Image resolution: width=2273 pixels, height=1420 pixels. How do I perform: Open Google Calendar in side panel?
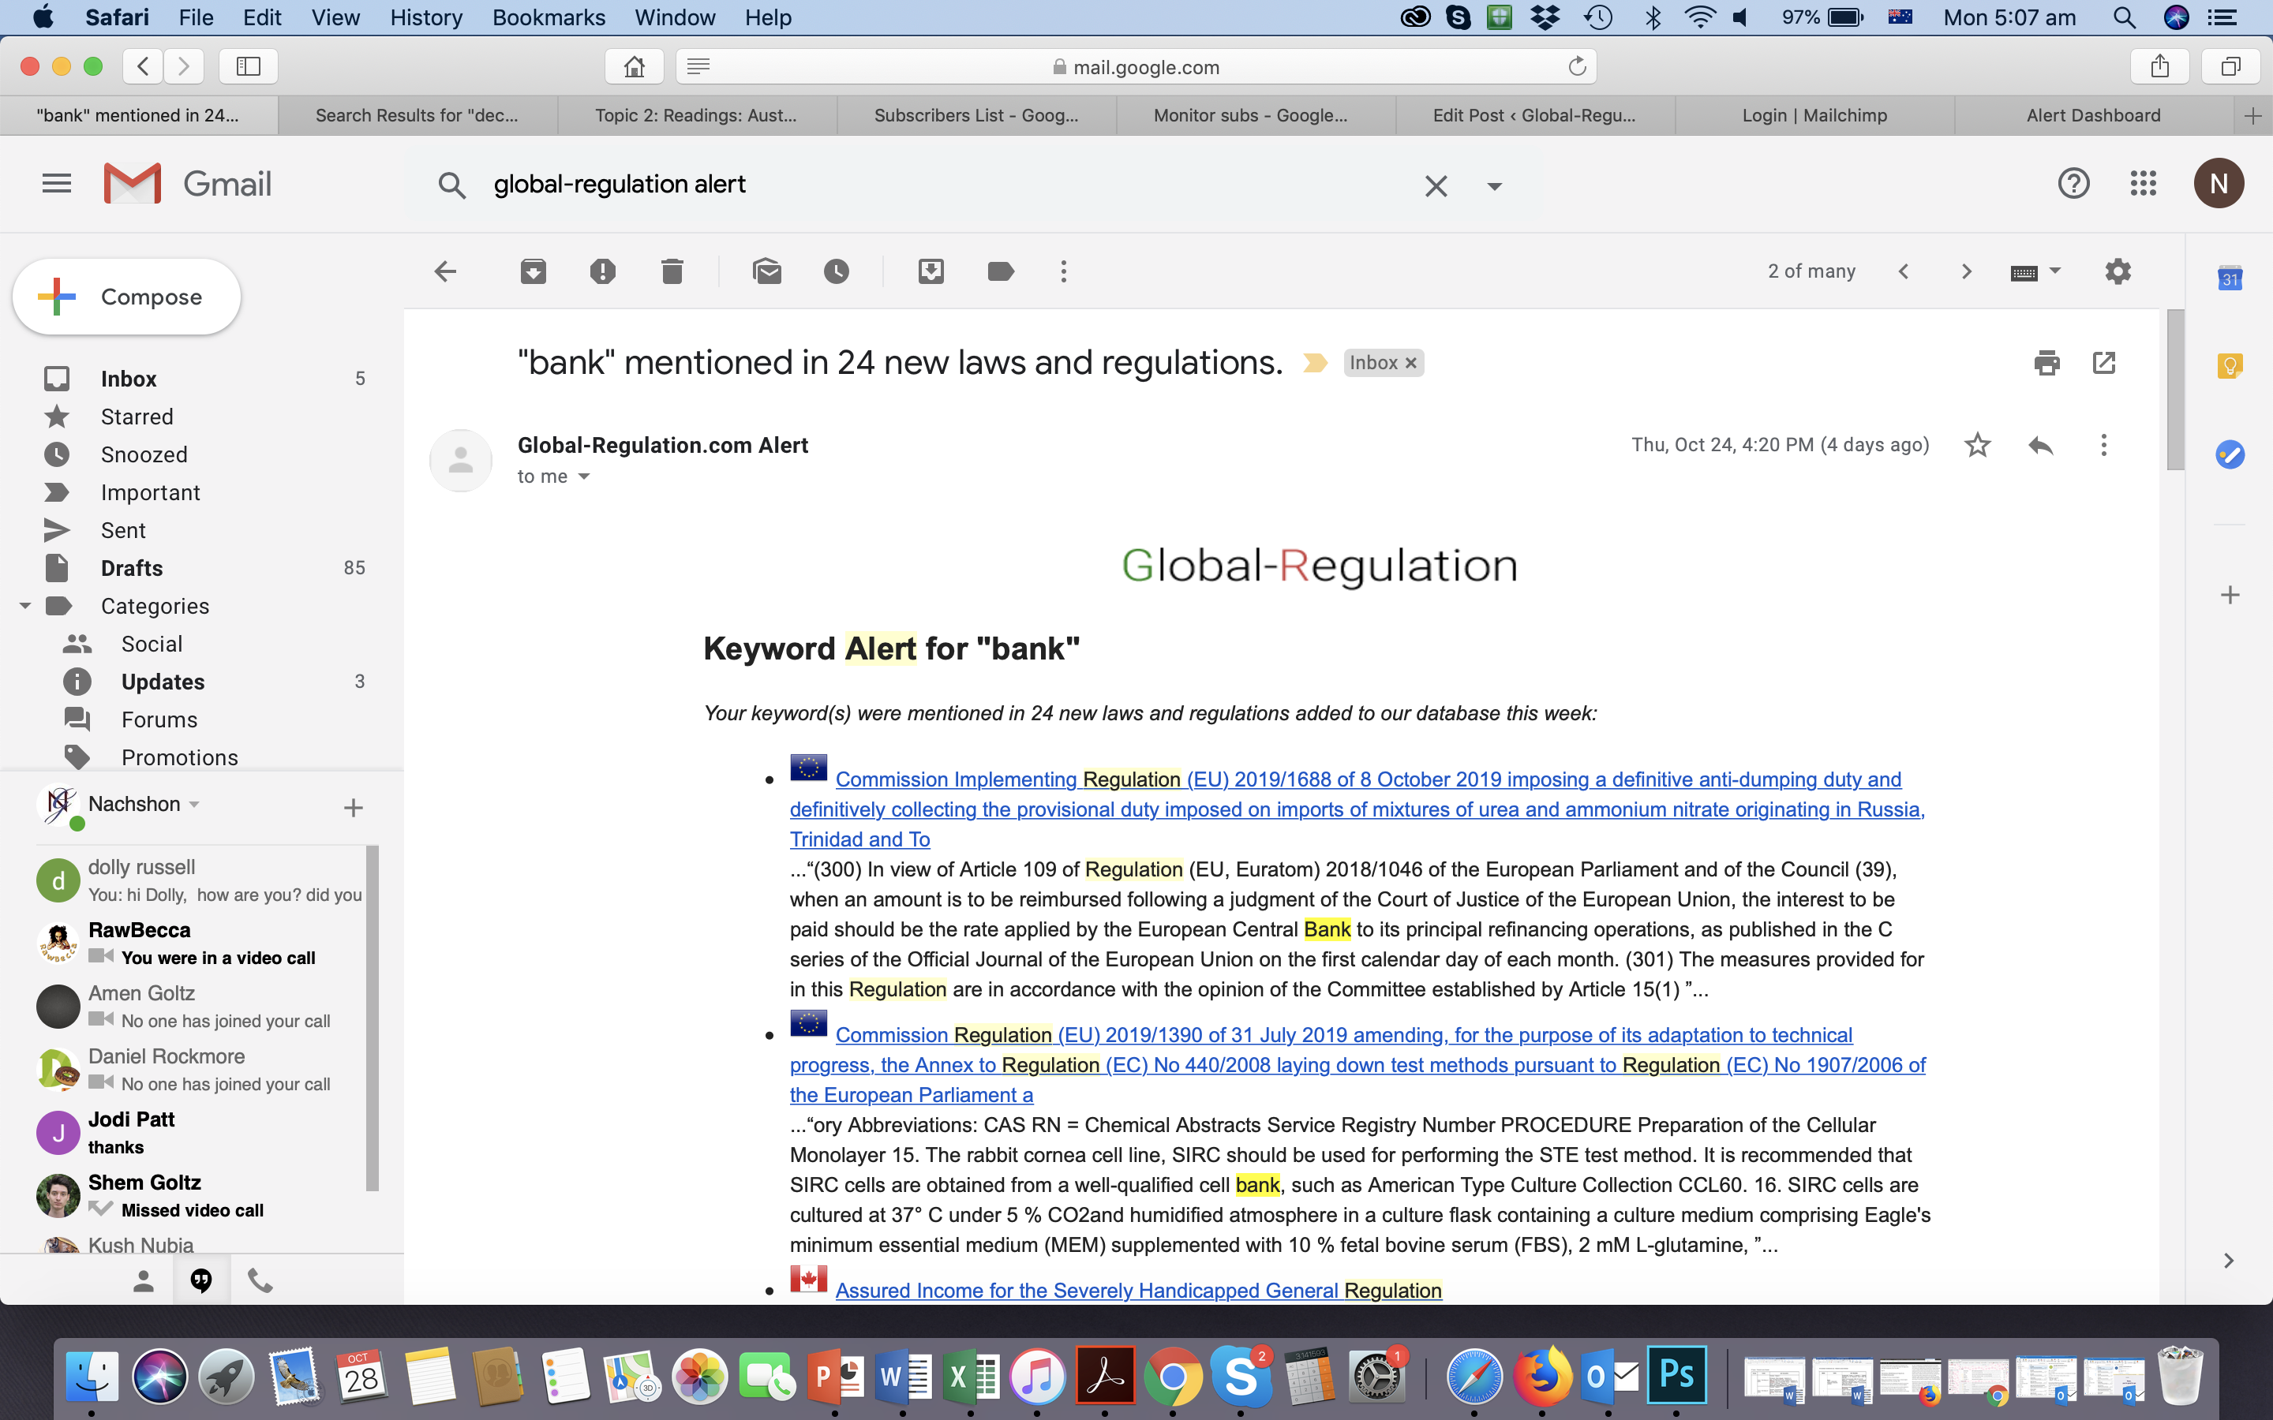(x=2230, y=278)
